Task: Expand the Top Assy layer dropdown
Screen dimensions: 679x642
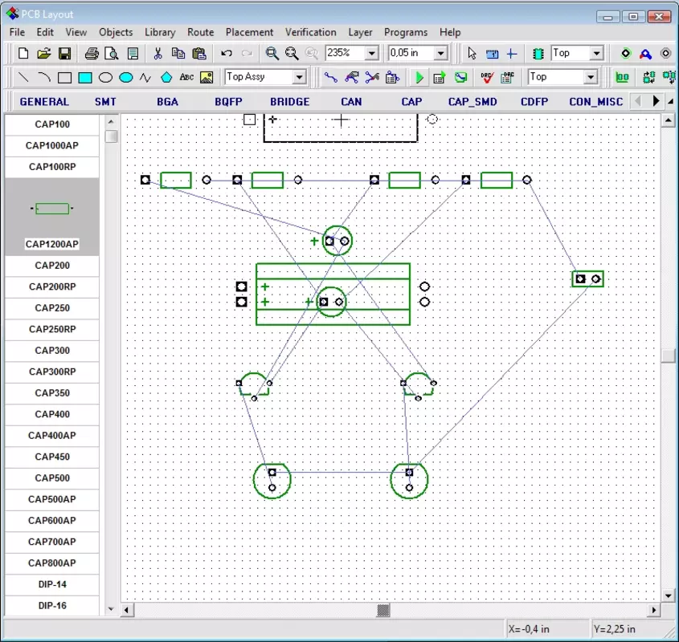Action: pos(299,77)
